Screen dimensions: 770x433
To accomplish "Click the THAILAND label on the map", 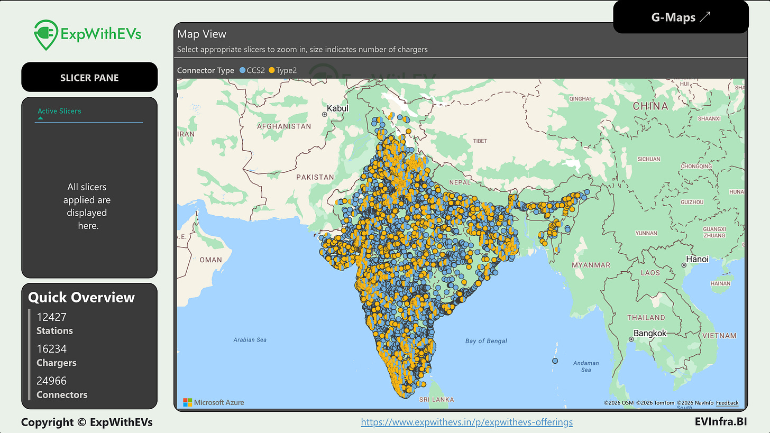I will tap(646, 318).
